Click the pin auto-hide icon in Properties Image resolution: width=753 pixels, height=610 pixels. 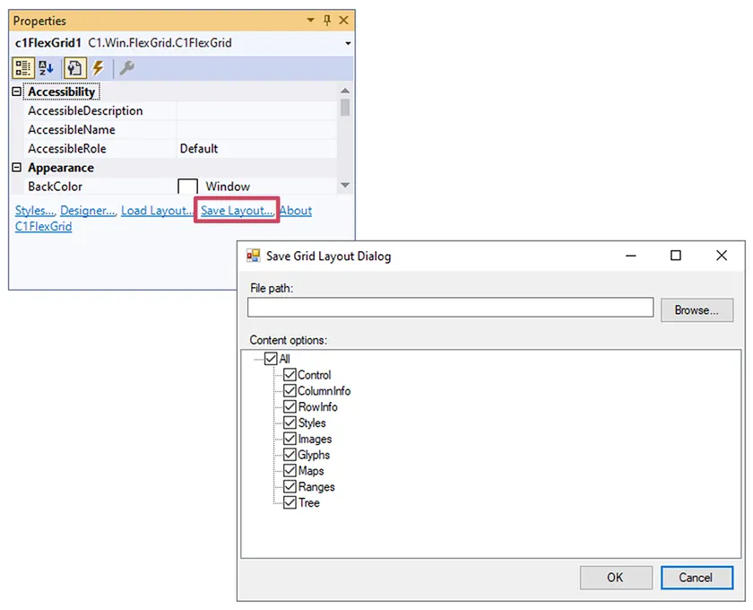pyautogui.click(x=327, y=20)
